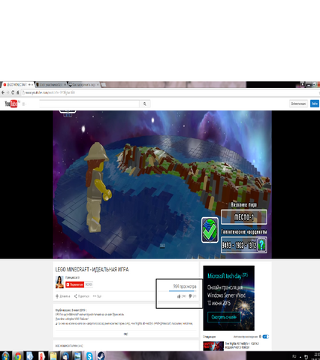Screen dimensions: 320x360
Task: Click the system clock in the taskbar
Action: coord(316,356)
